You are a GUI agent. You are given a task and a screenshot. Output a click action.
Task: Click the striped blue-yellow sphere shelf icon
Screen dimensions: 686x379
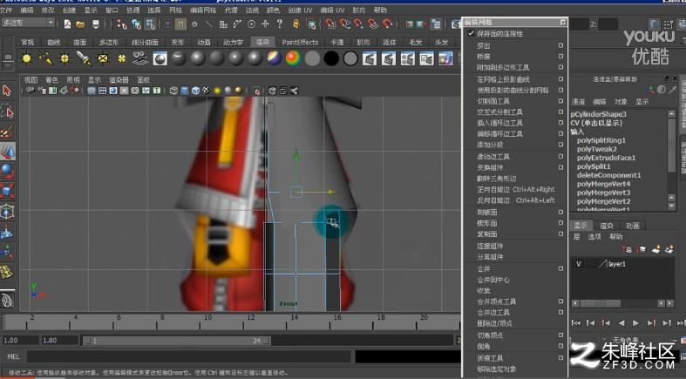pyautogui.click(x=275, y=58)
